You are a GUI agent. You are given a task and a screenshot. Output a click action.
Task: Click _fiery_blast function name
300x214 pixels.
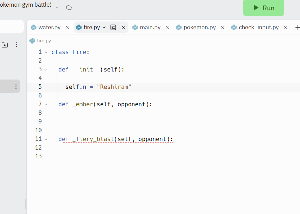[93, 139]
